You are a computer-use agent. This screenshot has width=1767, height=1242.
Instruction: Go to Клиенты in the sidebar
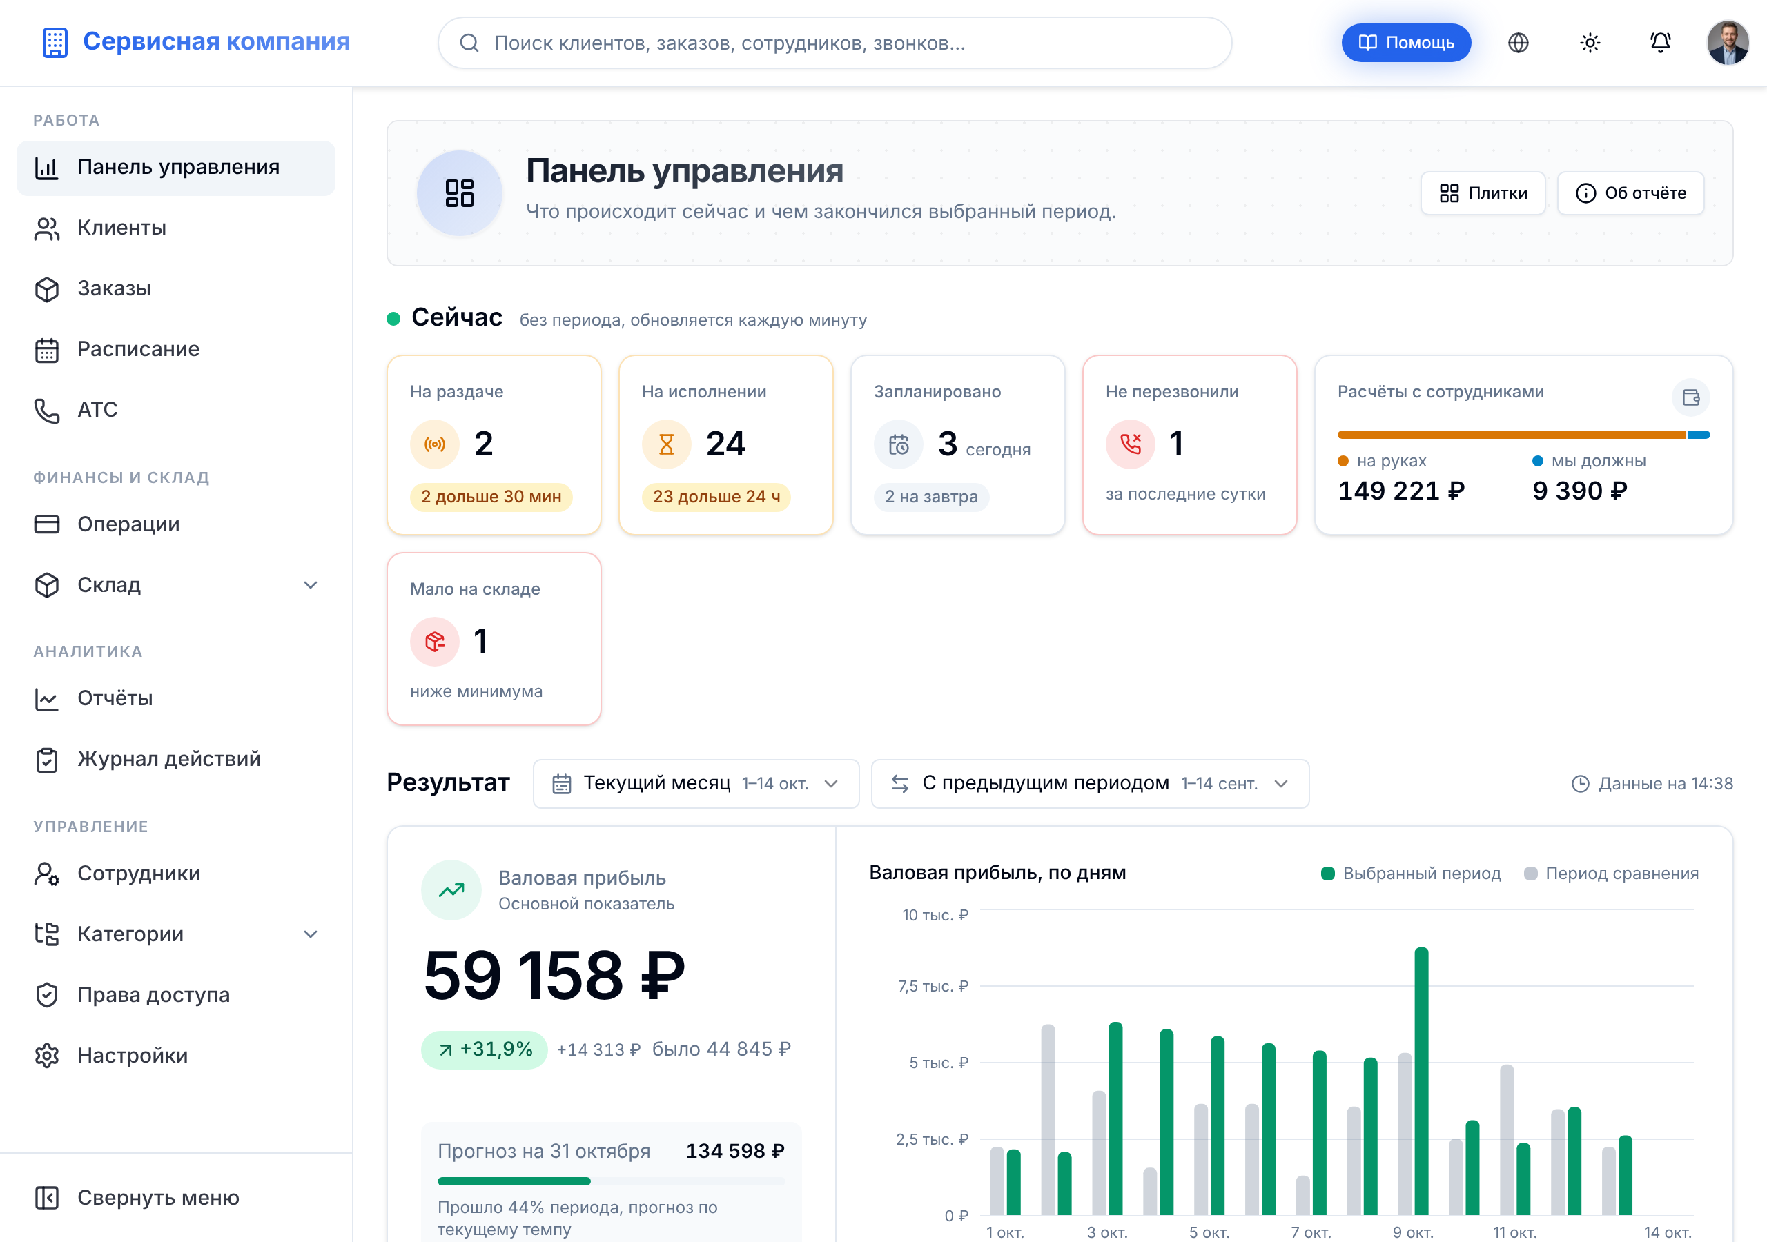175,228
